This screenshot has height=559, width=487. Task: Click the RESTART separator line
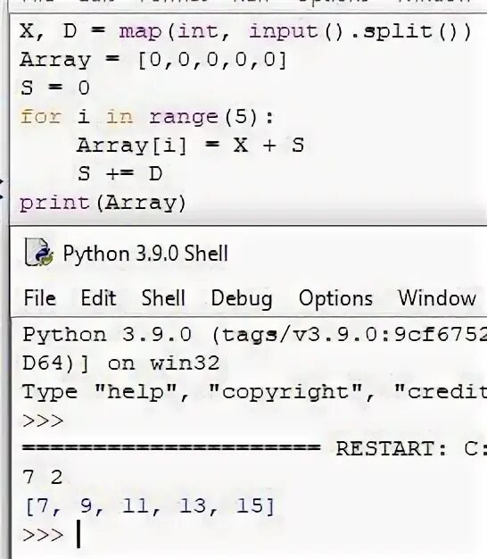254,448
